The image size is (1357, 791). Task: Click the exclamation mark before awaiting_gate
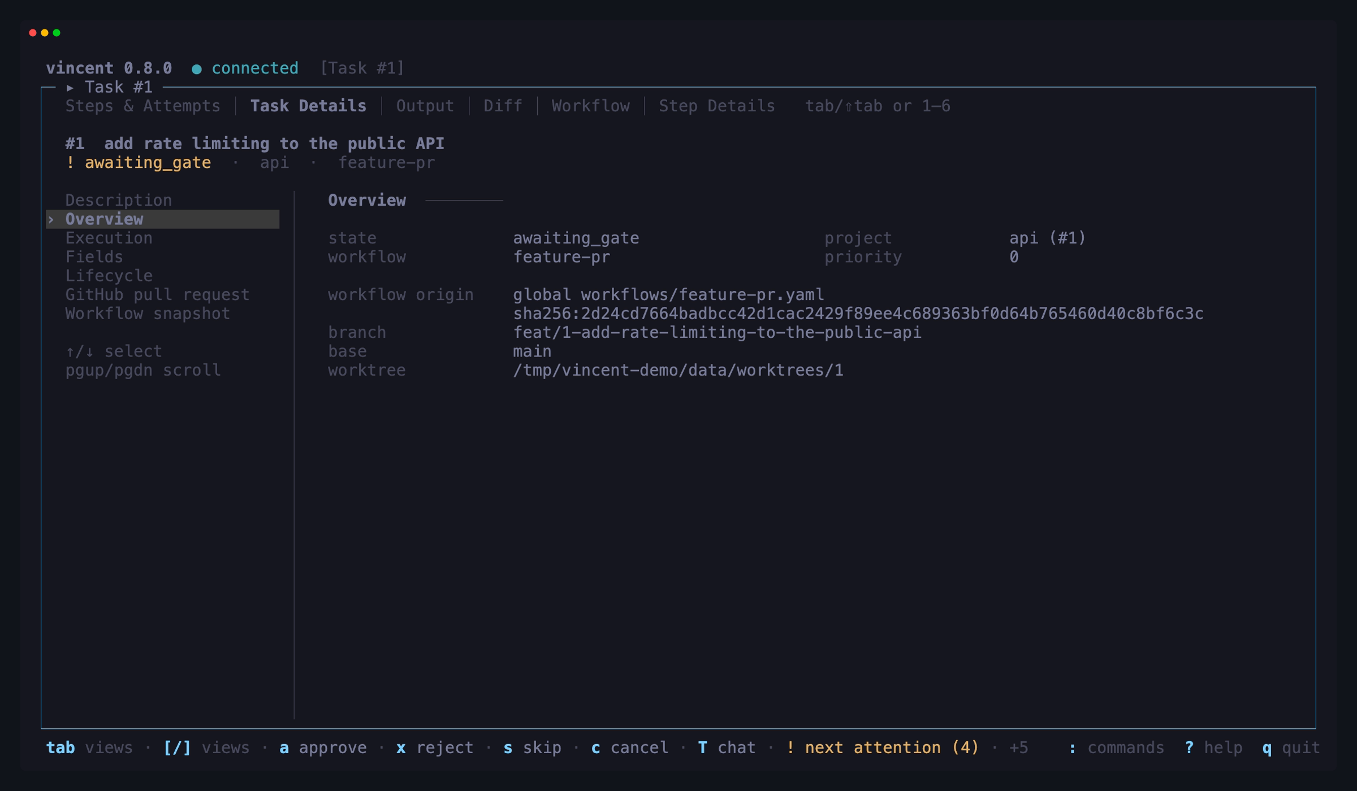(70, 163)
